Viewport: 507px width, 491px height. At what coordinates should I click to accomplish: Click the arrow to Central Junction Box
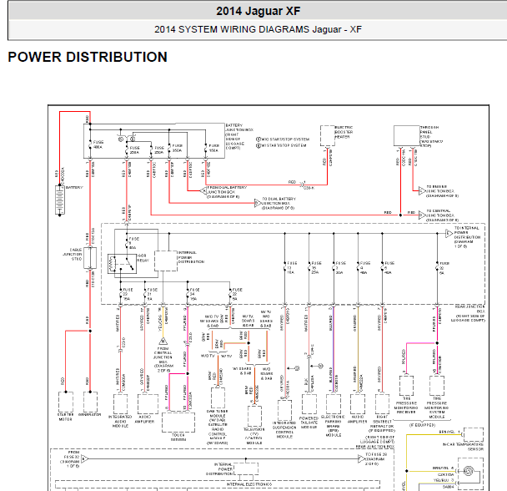point(422,215)
